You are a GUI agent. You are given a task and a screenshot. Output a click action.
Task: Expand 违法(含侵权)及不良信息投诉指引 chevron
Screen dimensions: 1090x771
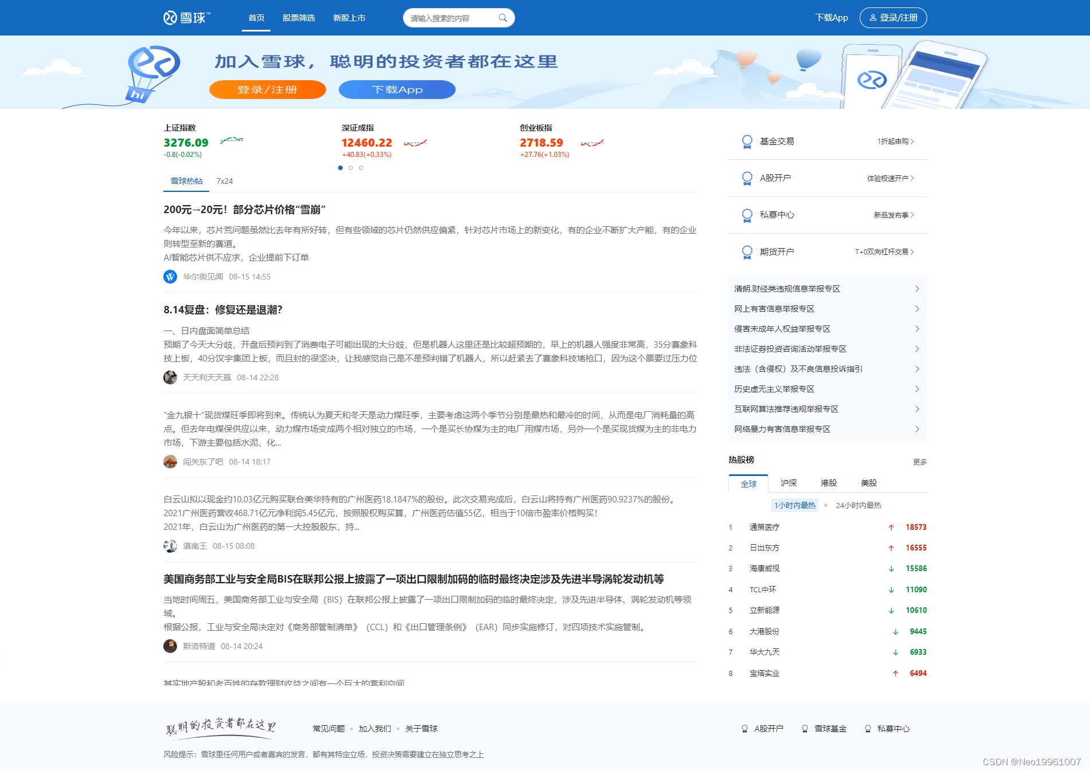coord(917,369)
